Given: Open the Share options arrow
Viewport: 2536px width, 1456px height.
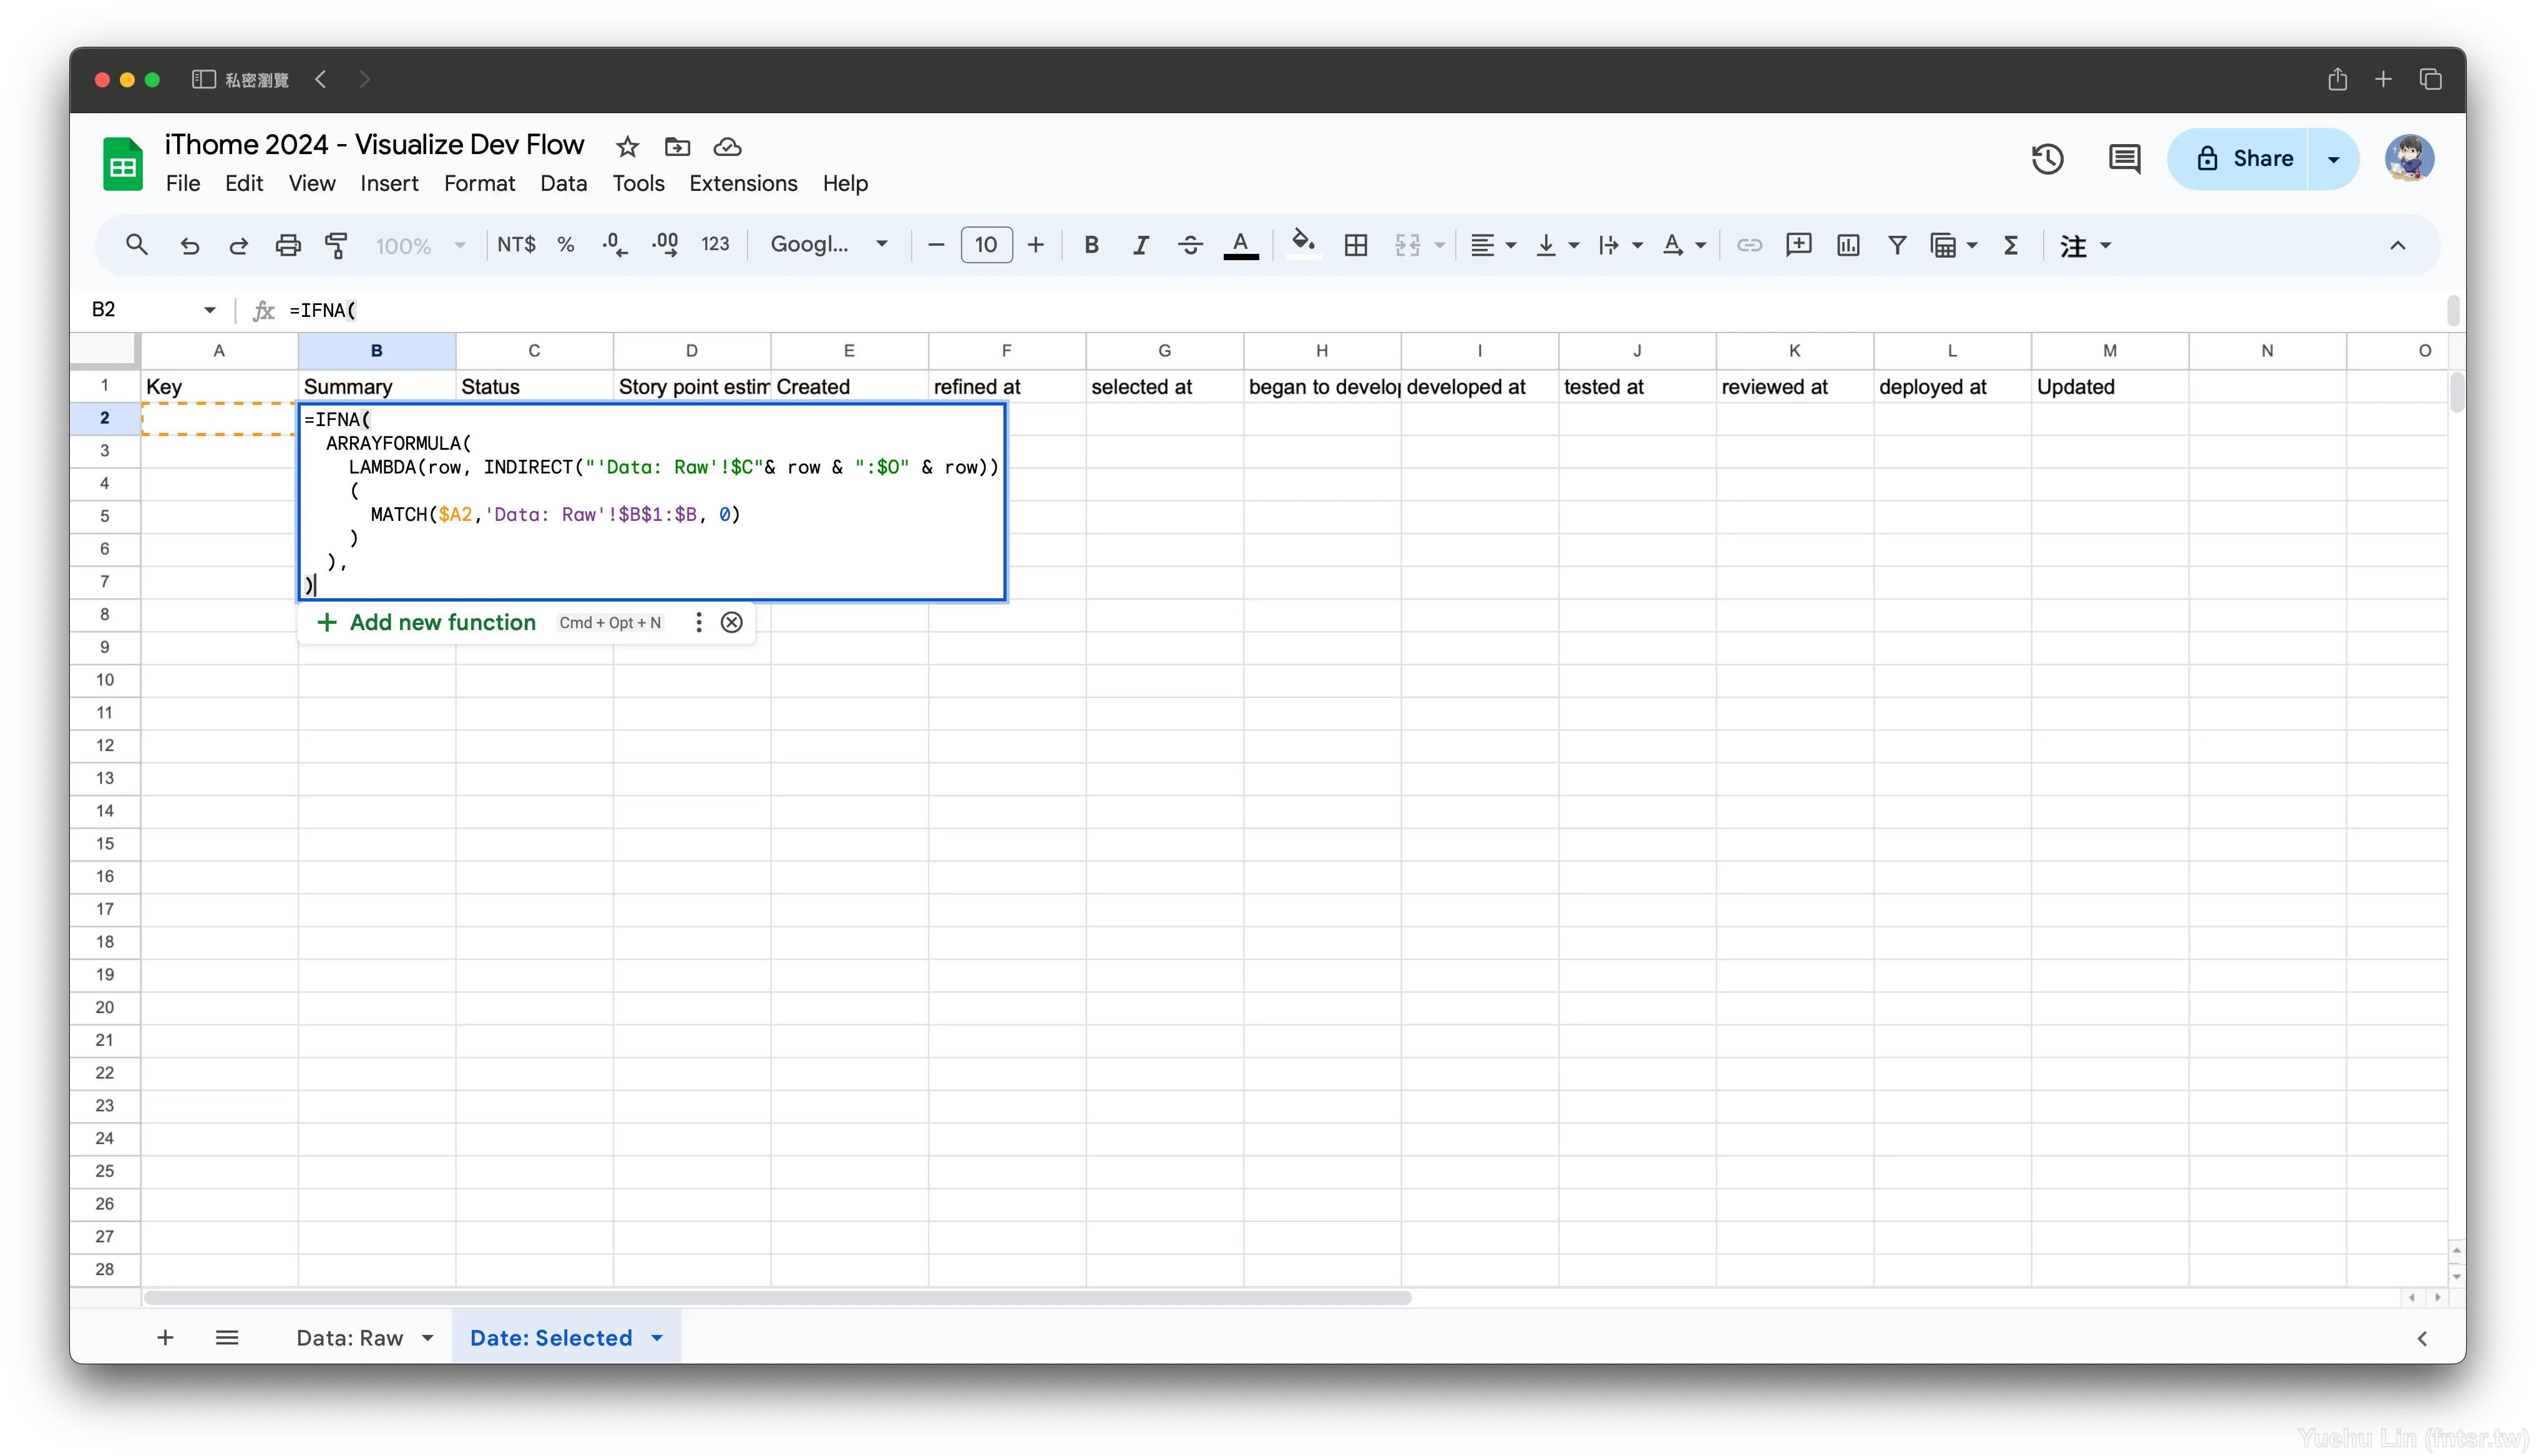Looking at the screenshot, I should point(2333,158).
